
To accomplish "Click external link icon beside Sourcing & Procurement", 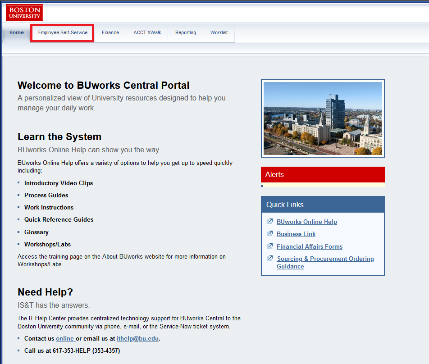I will 270,258.
